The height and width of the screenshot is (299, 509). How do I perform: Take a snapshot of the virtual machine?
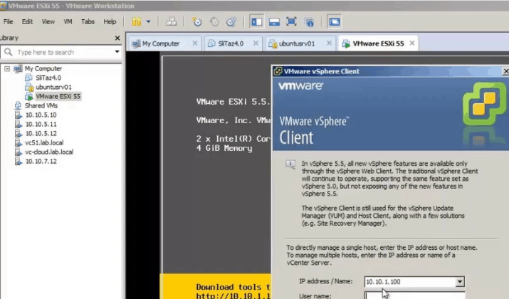[196, 22]
